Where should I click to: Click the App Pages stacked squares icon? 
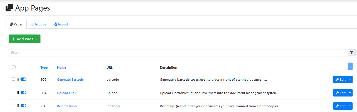click(x=9, y=8)
